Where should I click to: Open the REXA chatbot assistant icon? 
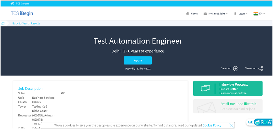262,122
